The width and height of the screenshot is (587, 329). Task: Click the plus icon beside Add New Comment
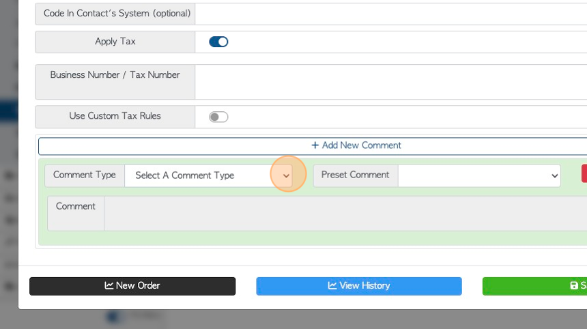[x=315, y=145]
